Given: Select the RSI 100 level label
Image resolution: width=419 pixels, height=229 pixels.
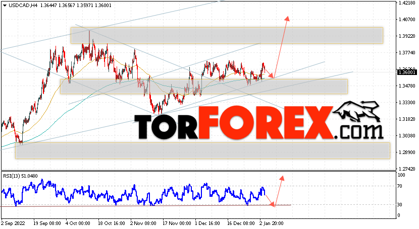Looking at the screenshot, I should [x=401, y=175].
